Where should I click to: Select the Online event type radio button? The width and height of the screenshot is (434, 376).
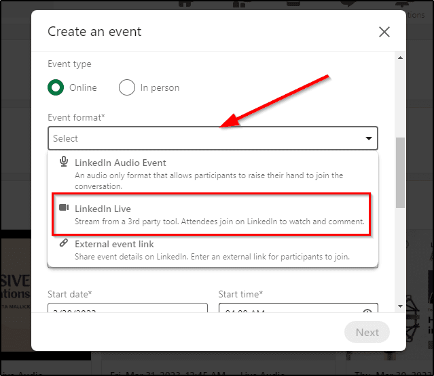56,87
